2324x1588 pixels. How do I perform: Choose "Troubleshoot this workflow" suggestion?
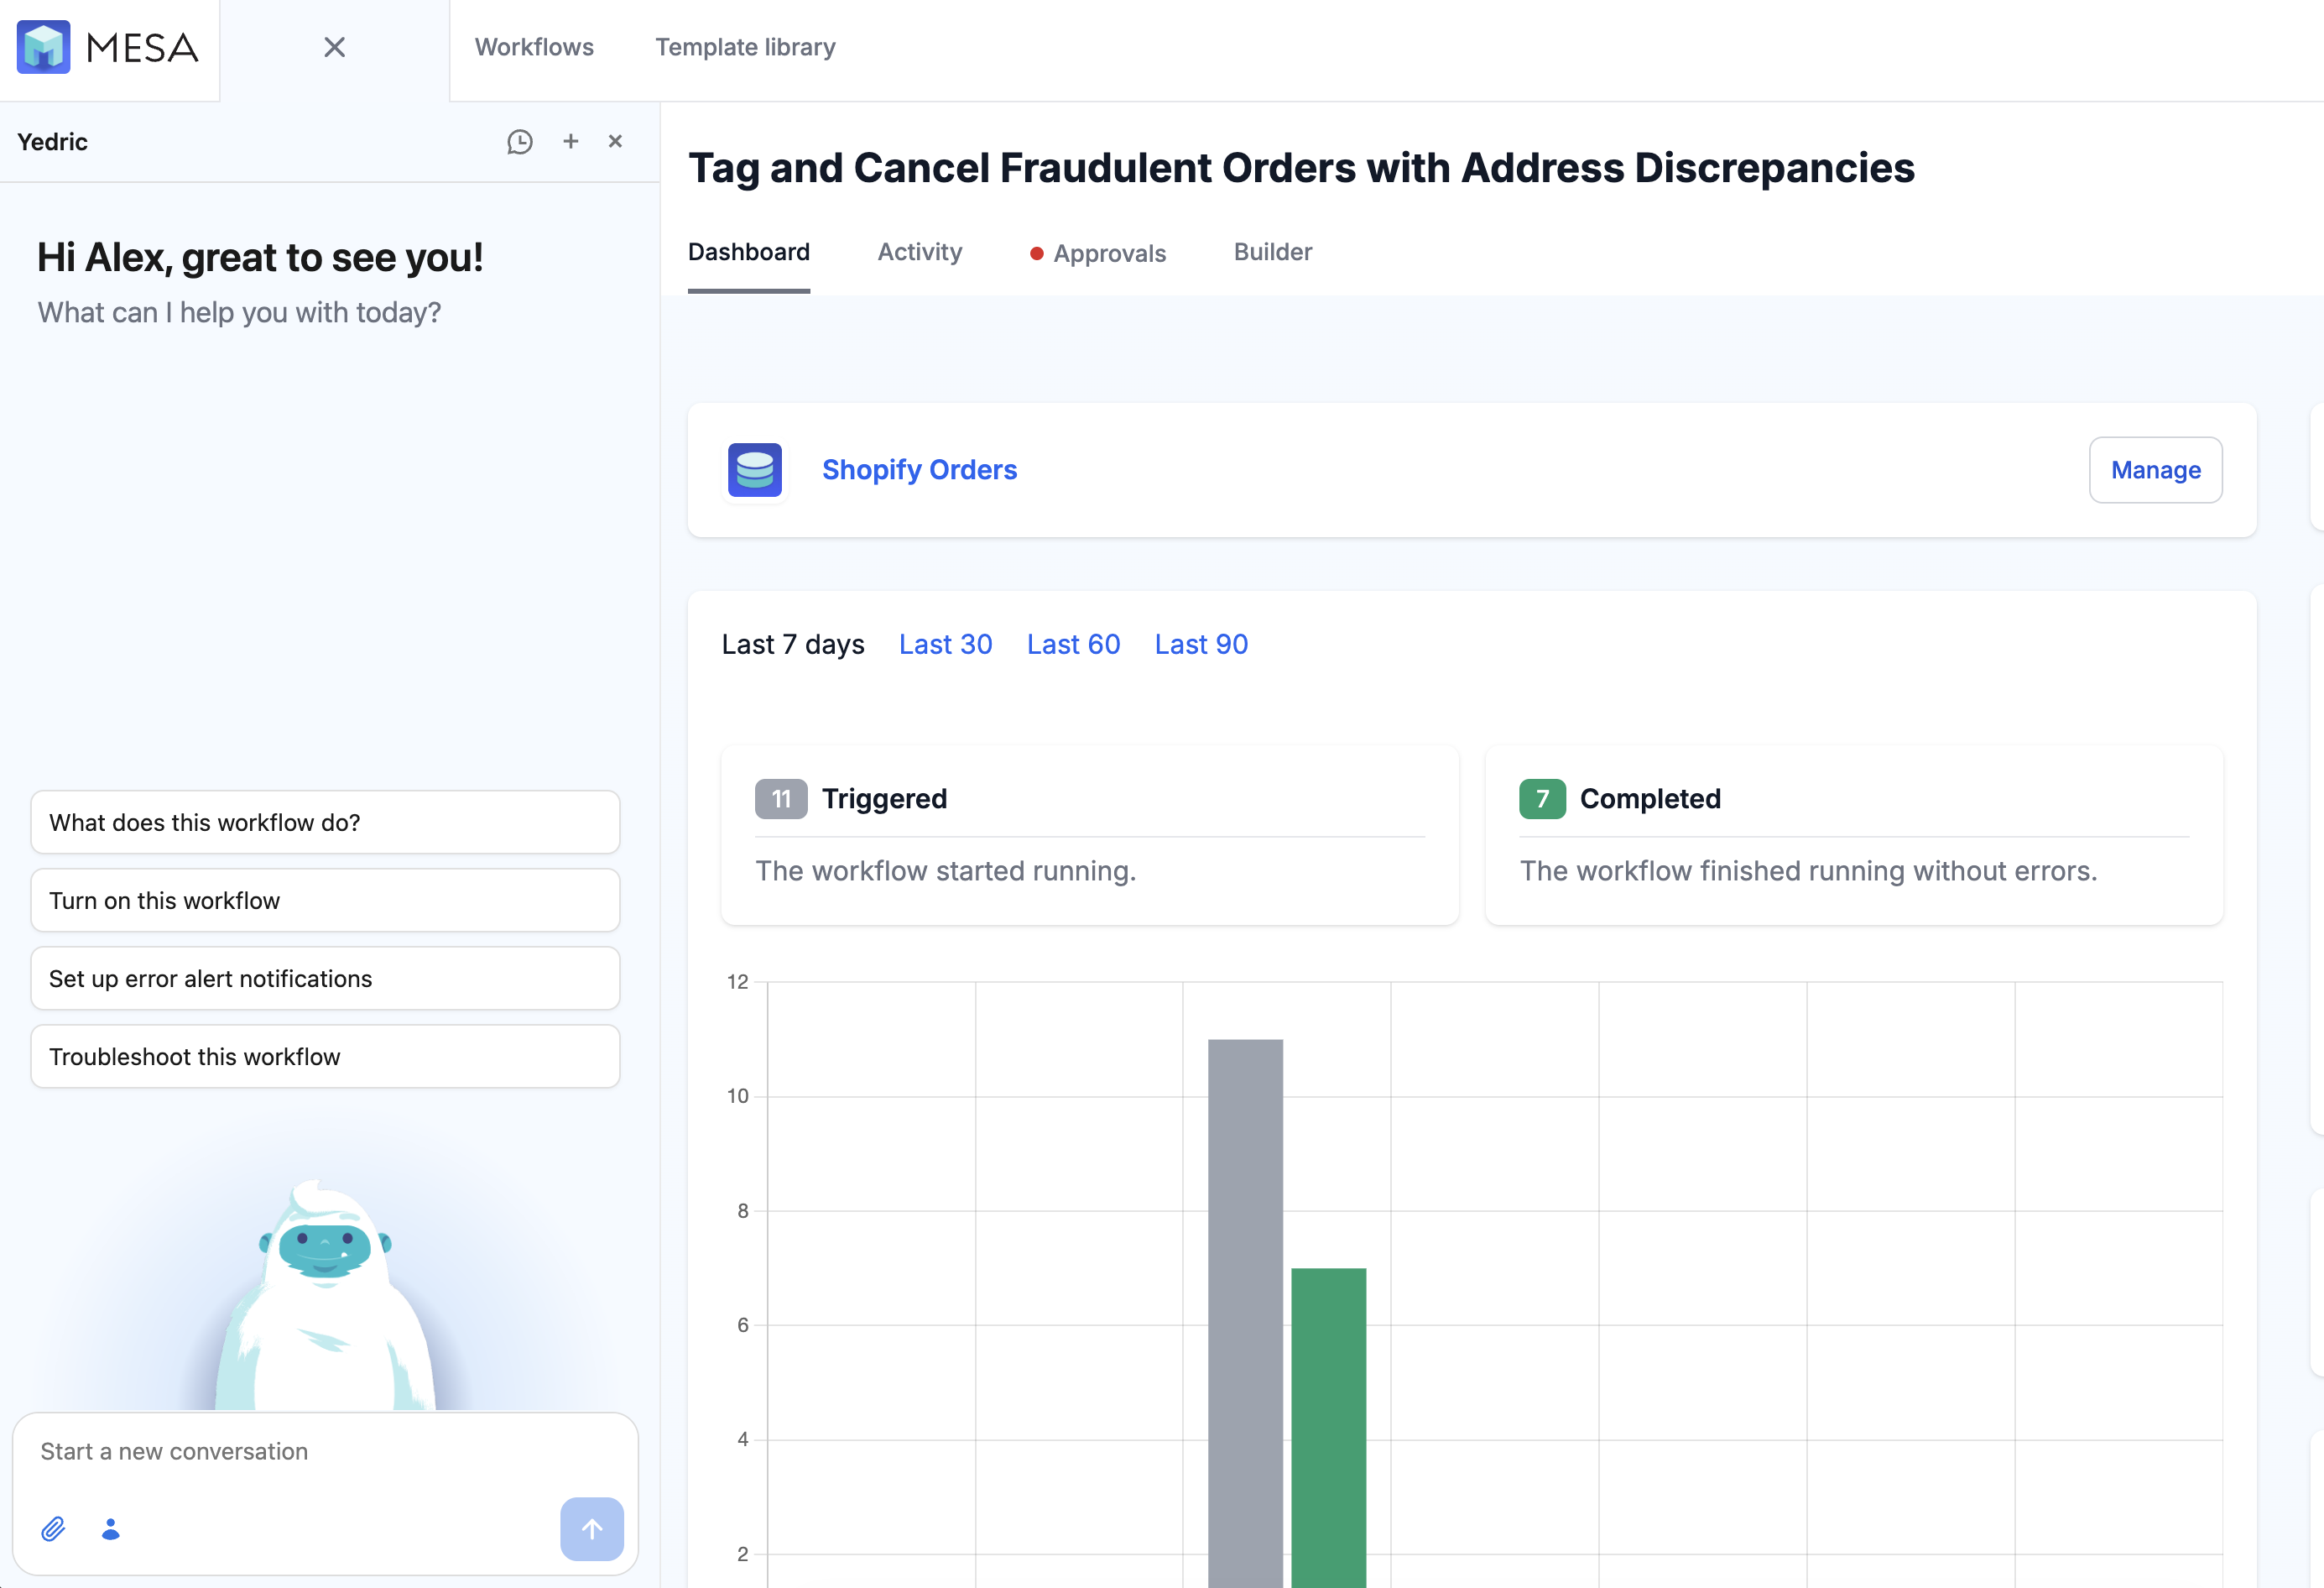325,1057
